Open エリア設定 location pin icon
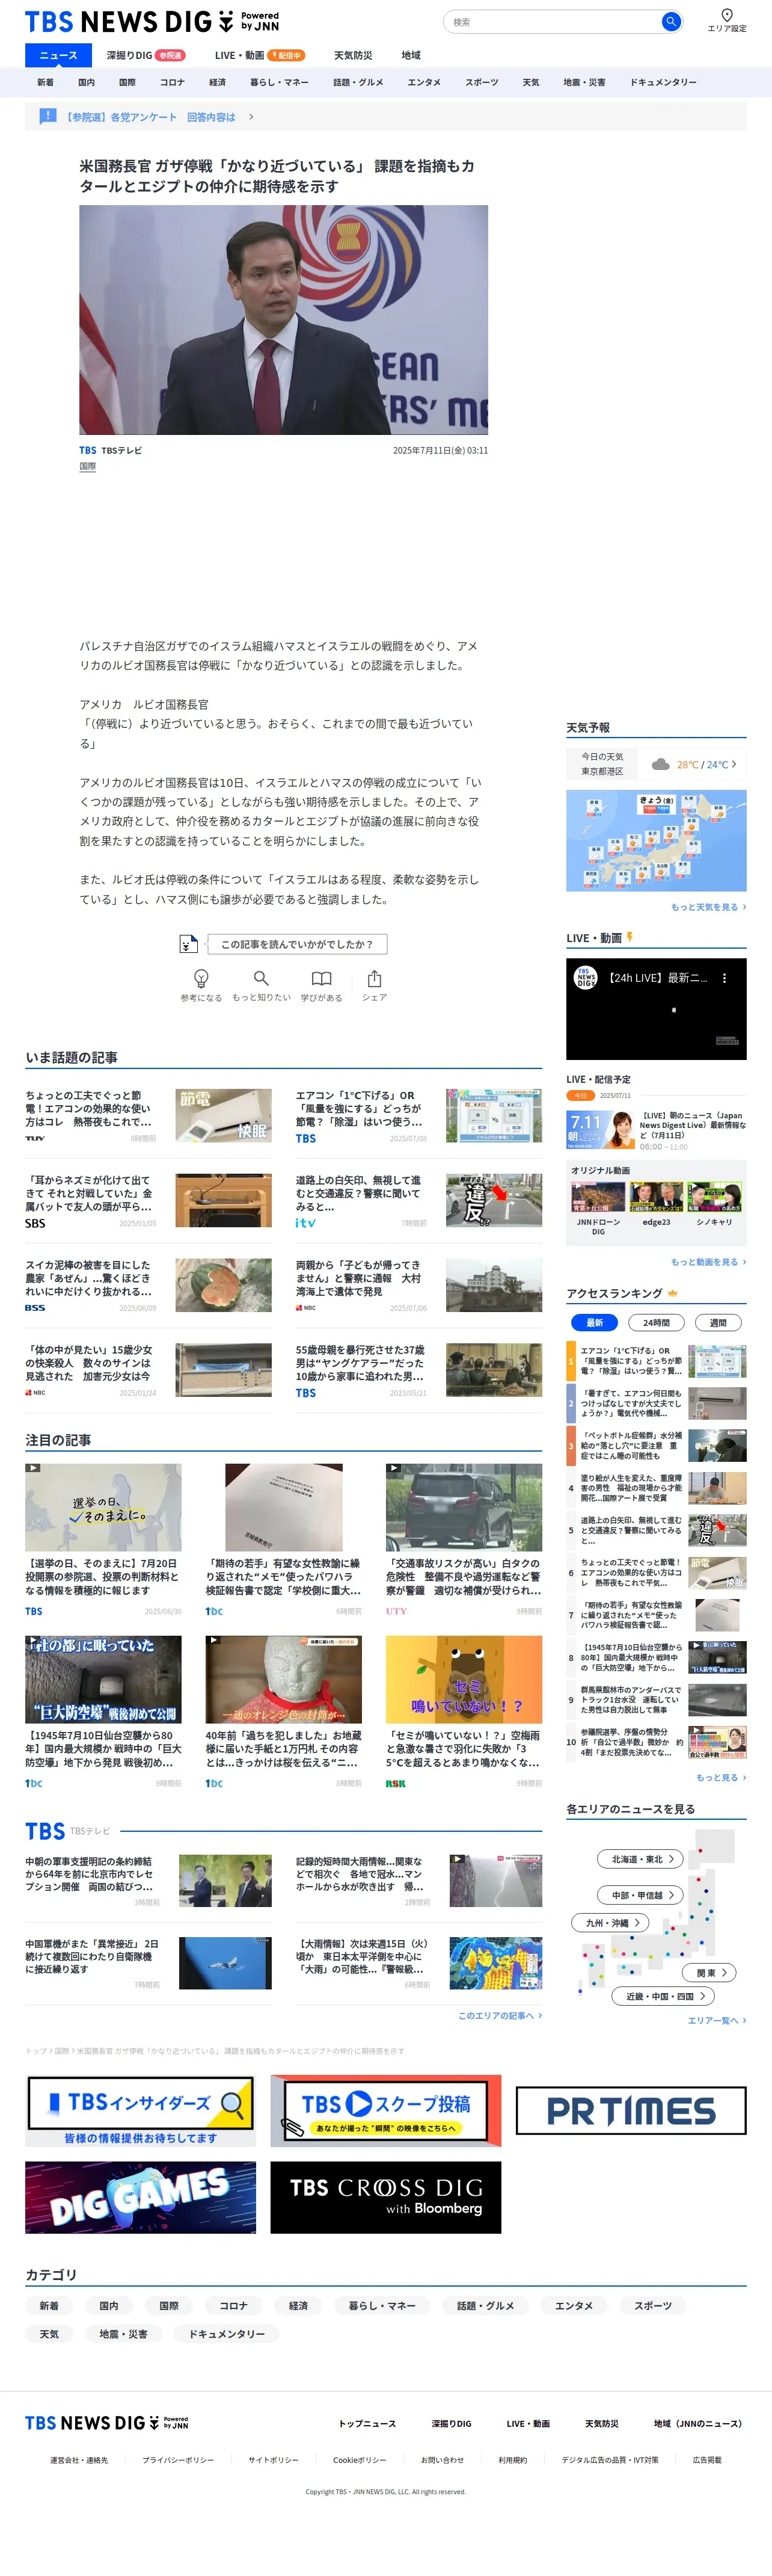Screen dimensions: 772x2576 coord(727,15)
